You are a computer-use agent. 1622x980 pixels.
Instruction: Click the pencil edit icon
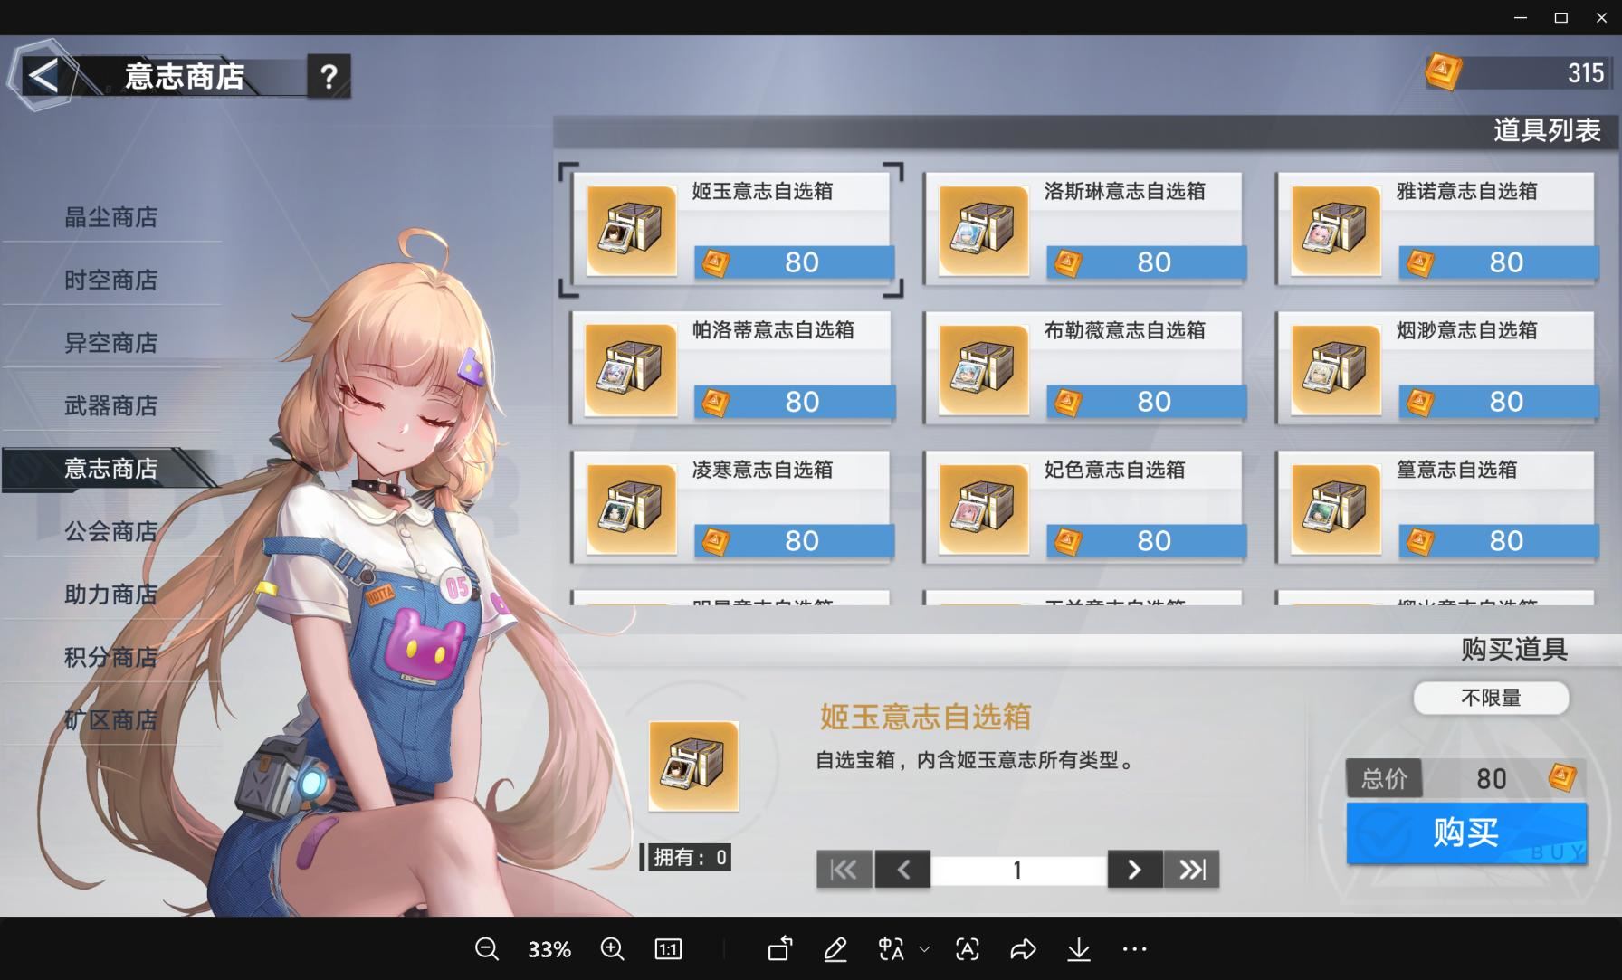(835, 948)
